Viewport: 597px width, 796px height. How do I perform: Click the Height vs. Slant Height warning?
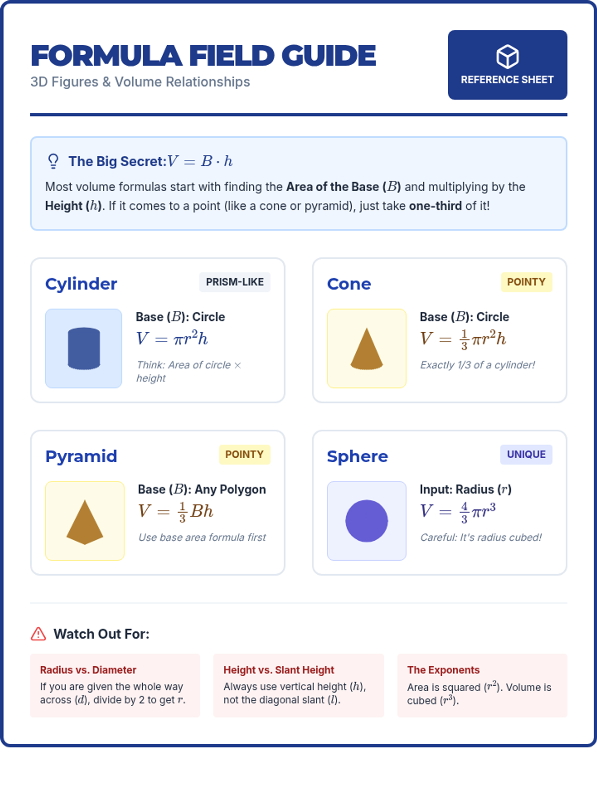[x=298, y=685]
